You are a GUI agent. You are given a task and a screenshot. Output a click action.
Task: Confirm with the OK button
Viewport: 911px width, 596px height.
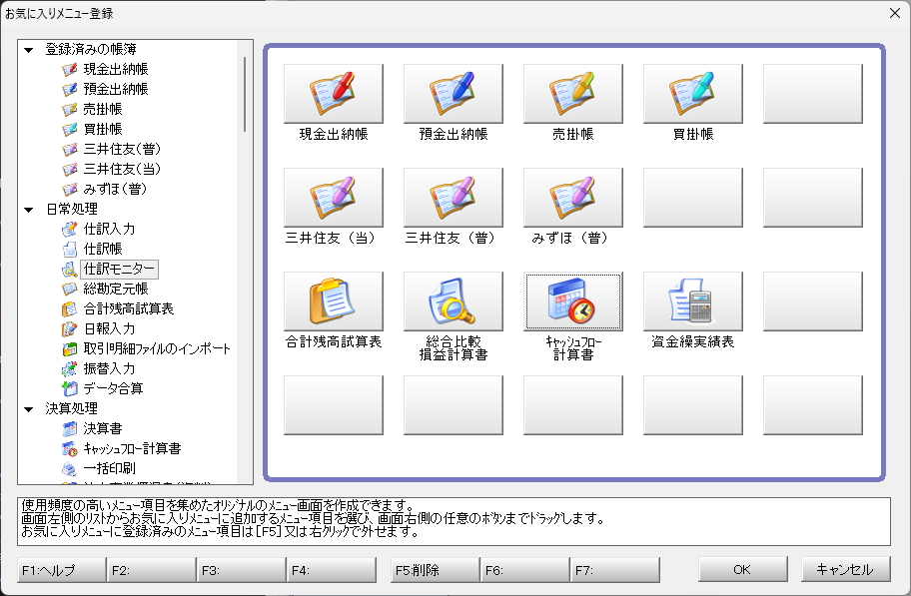(742, 570)
